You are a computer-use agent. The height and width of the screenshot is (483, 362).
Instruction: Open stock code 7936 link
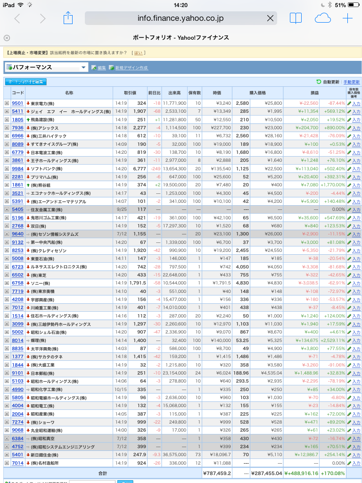point(17,127)
